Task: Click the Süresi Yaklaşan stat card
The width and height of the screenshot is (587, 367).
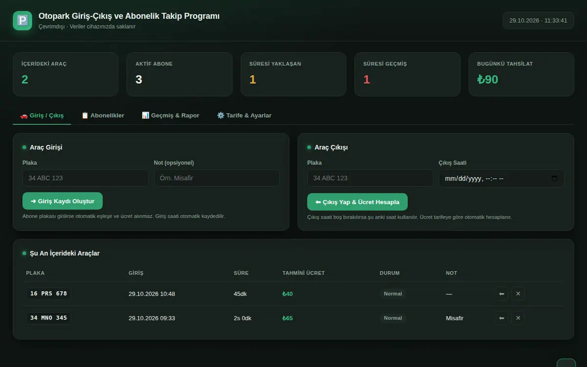Action: coord(293,74)
